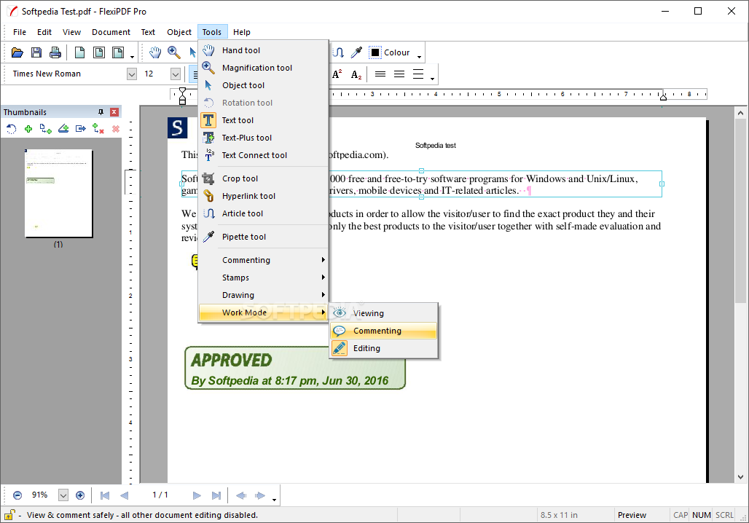Select Text-Plus tool menu entry
Screen dimensions: 749x523
263,138
